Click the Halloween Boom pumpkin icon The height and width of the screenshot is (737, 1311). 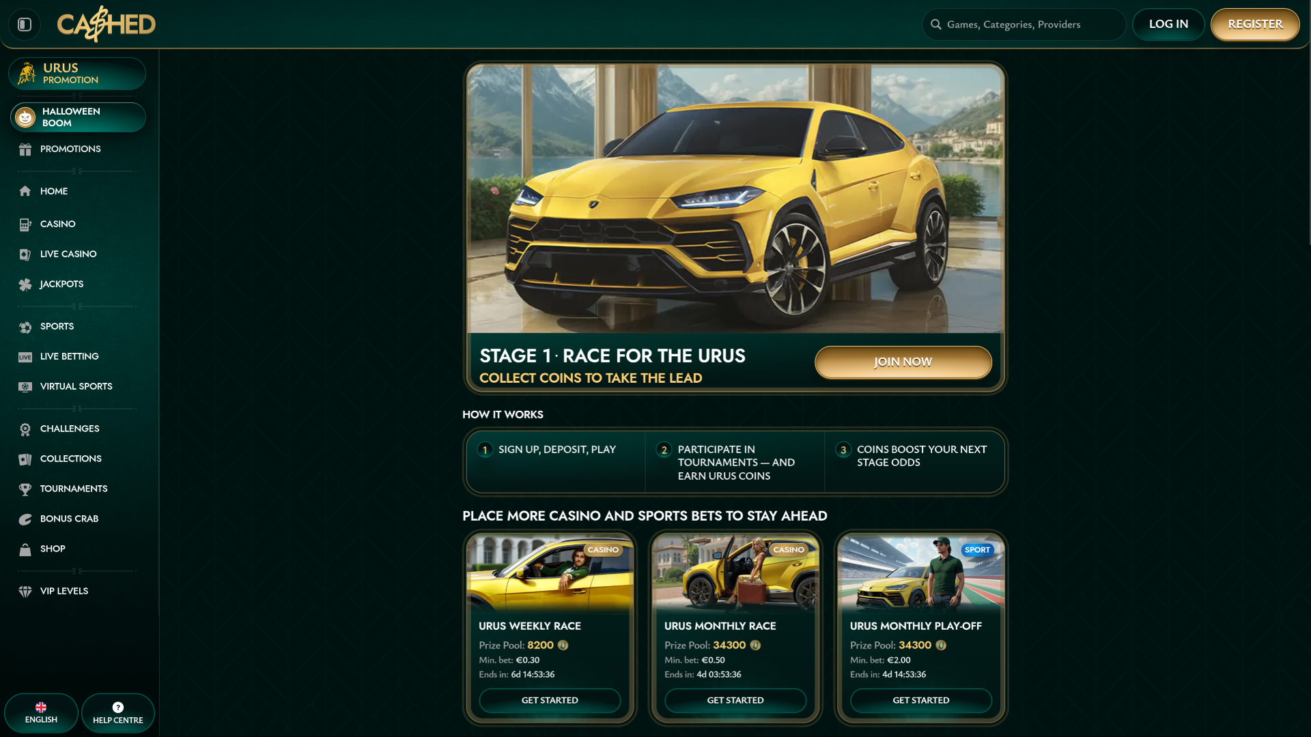click(25, 117)
